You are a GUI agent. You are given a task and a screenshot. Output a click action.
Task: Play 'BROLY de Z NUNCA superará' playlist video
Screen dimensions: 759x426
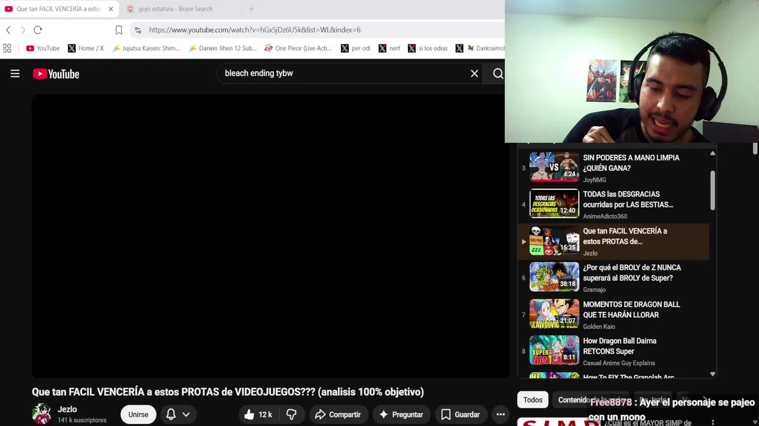pyautogui.click(x=614, y=277)
